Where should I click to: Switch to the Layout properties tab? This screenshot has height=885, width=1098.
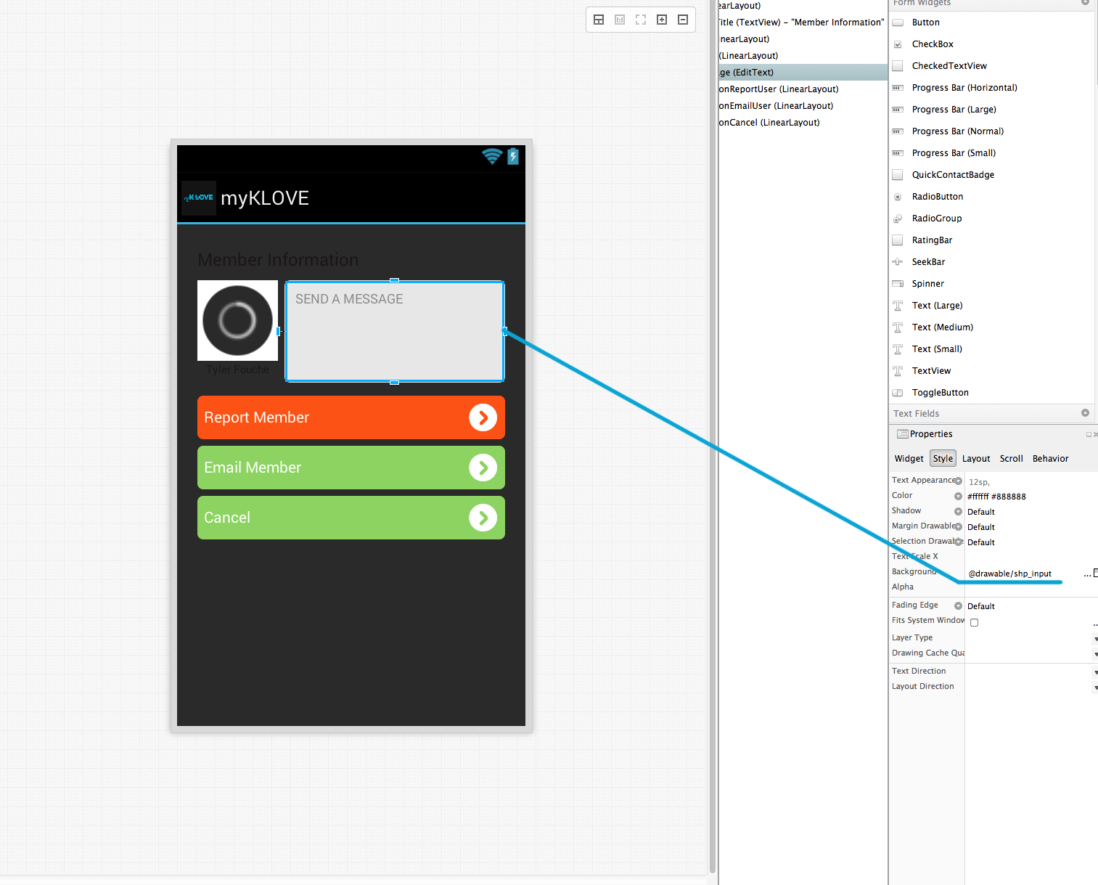point(975,458)
